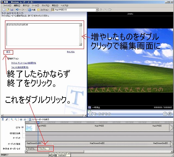Click the Set Audio Levels timeline icon
Image resolution: width=174 pixels, height=157 pixels.
3,120
